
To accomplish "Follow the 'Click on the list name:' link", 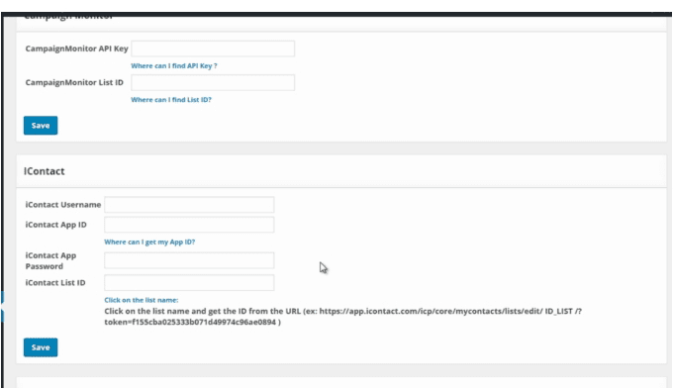I will pyautogui.click(x=142, y=300).
